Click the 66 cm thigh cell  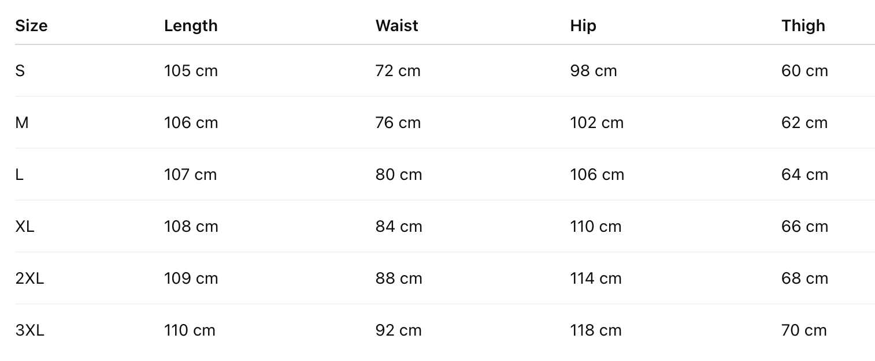pyautogui.click(x=804, y=227)
